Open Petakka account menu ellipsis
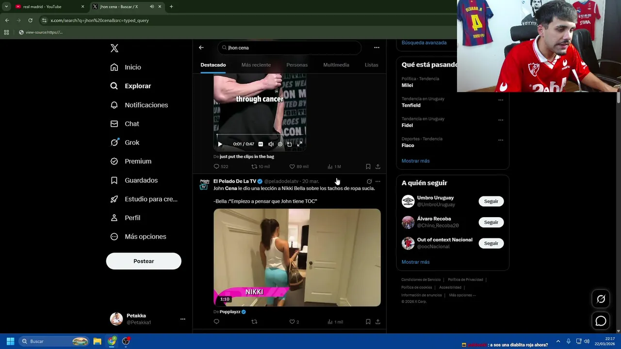Image resolution: width=621 pixels, height=349 pixels. point(183,319)
